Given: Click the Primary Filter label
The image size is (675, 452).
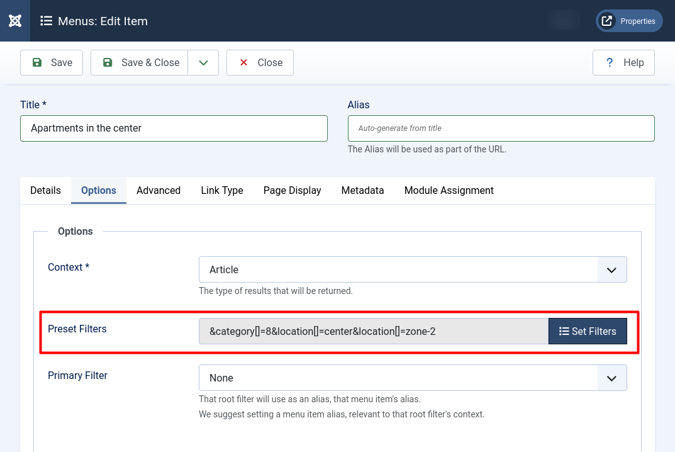Looking at the screenshot, I should (77, 376).
